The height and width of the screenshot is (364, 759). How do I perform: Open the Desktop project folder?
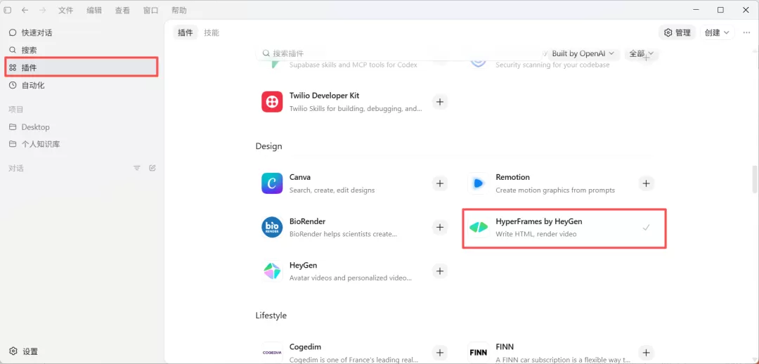click(82, 126)
